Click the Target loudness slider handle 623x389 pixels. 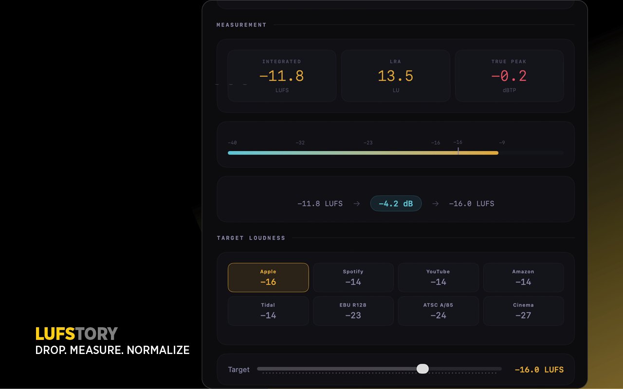pyautogui.click(x=422, y=369)
